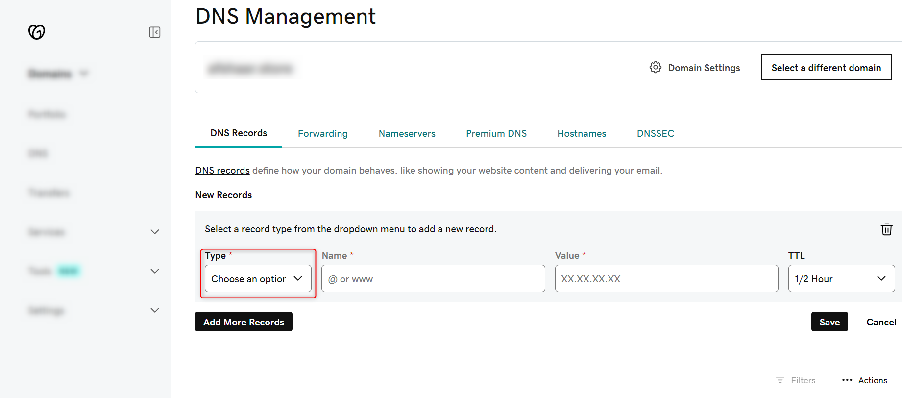Click the GoDaddy logo icon
The image size is (902, 398).
(37, 32)
